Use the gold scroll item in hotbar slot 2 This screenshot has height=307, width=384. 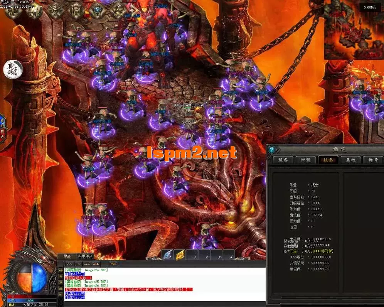[180, 255]
